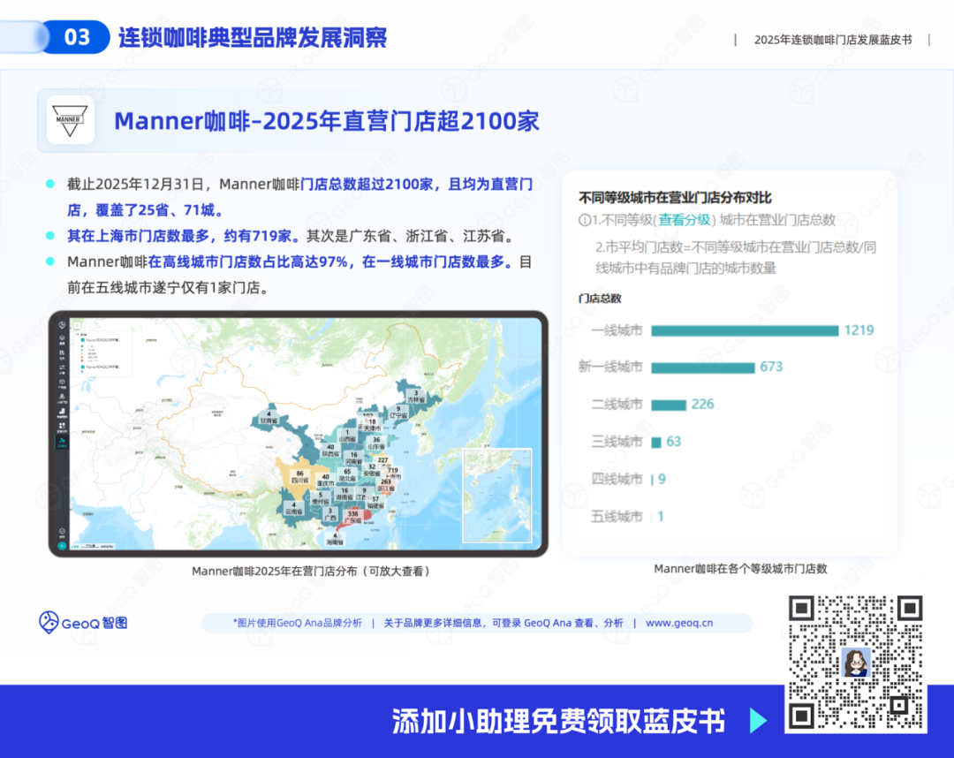Click the play arrow beside 领取蓝皮书 banner
The height and width of the screenshot is (758, 954).
point(758,721)
